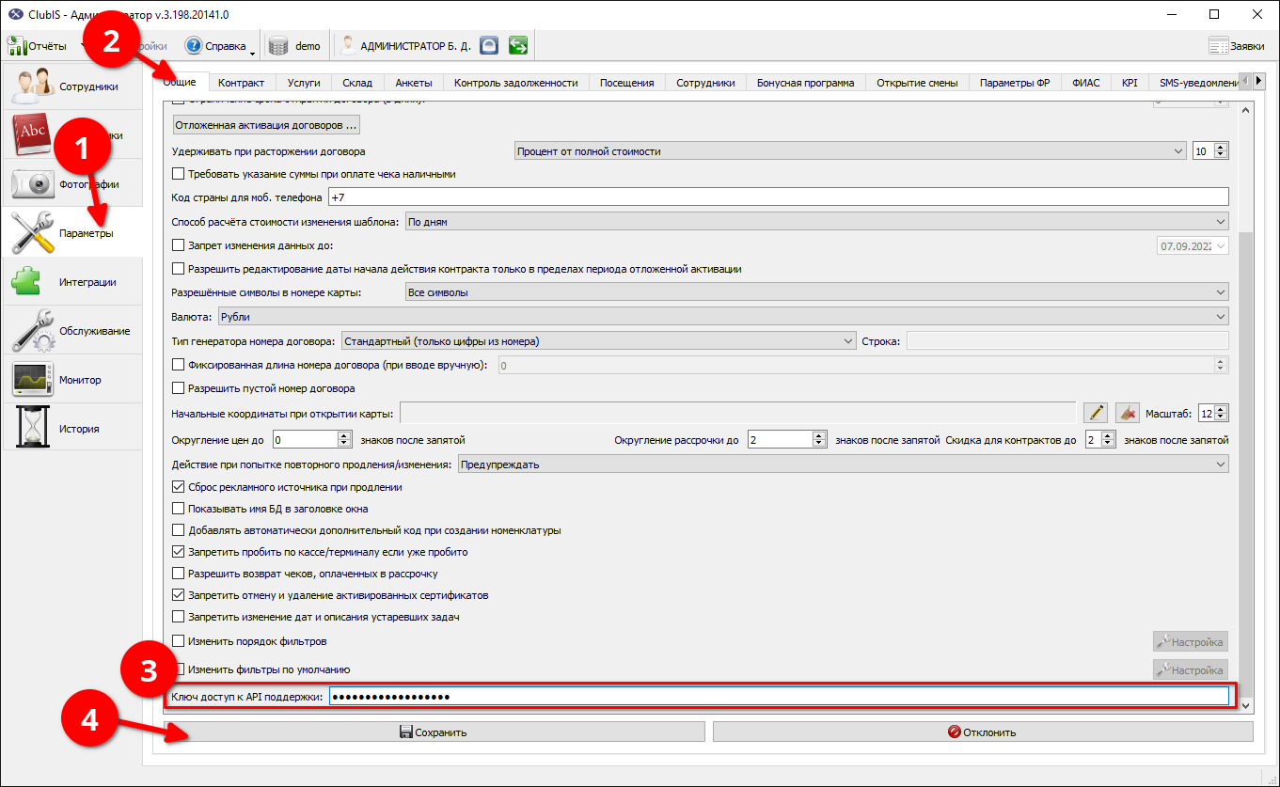
Task: Open Заявки requests list
Action: [x=1236, y=45]
